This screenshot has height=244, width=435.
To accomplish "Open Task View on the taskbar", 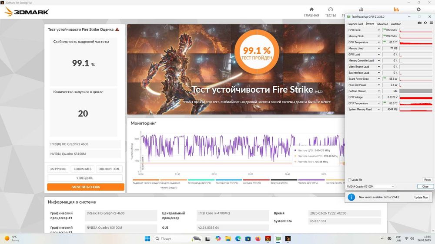I will (207, 238).
